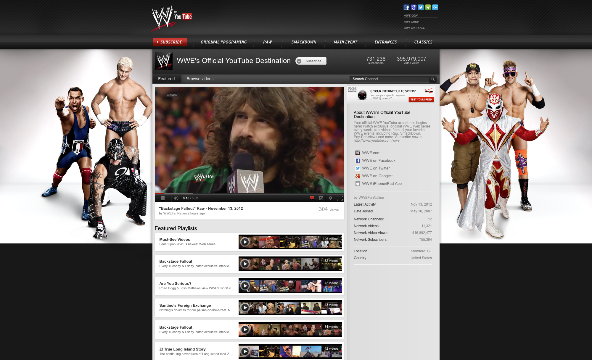The height and width of the screenshot is (360, 592).
Task: Open Santino's Foreign Exchange playlist title
Action: (185, 306)
